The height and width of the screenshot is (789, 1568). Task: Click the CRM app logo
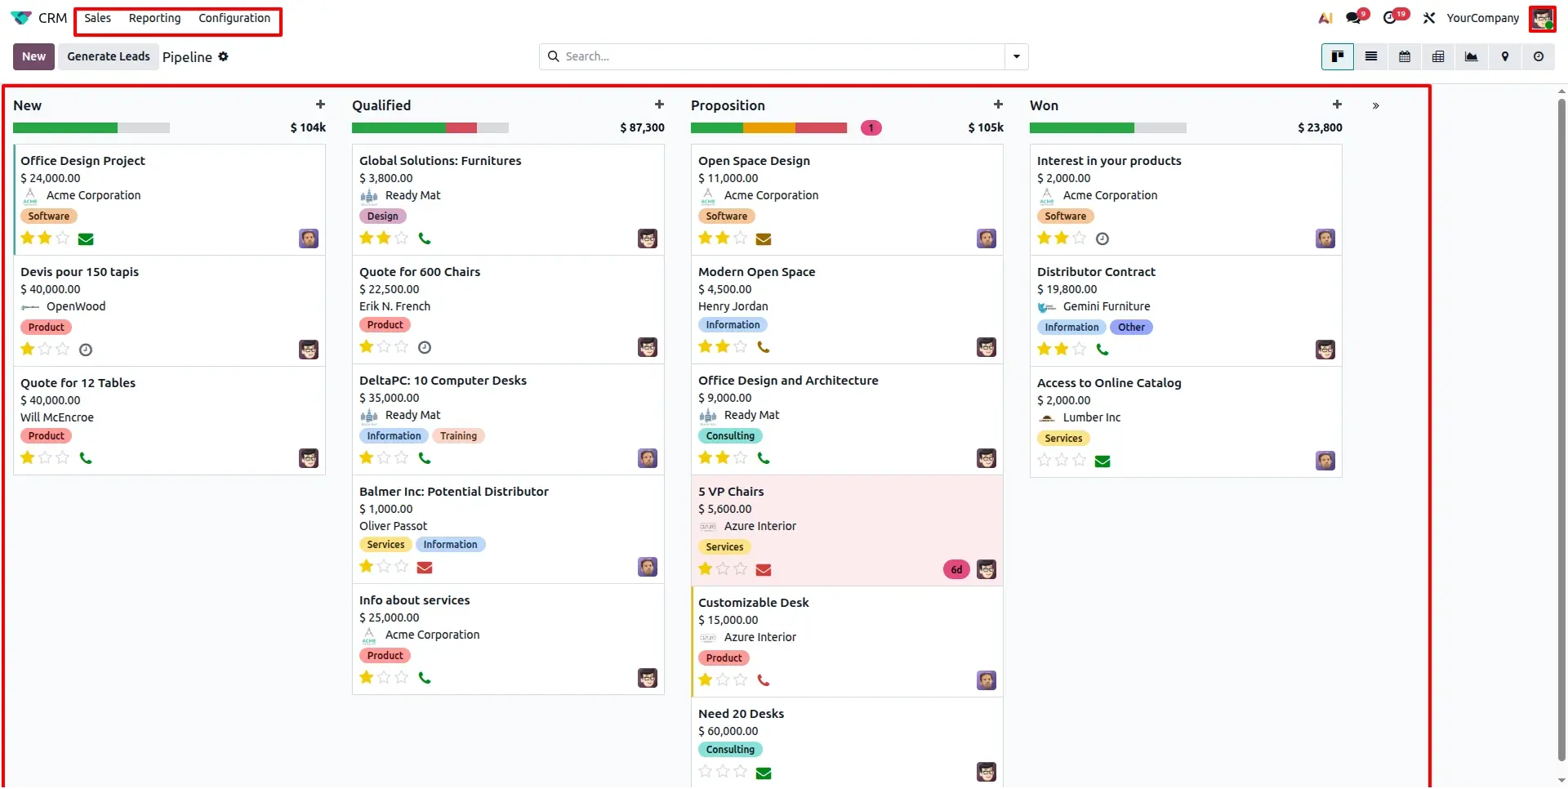(x=21, y=18)
